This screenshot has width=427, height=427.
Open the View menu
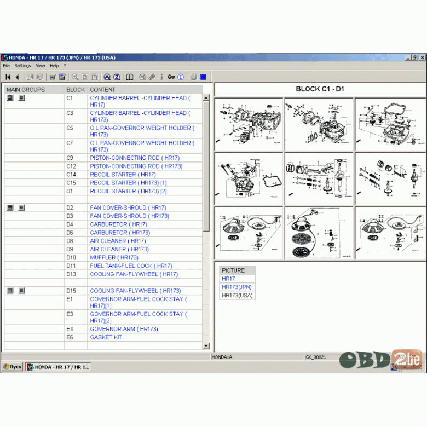[41, 66]
